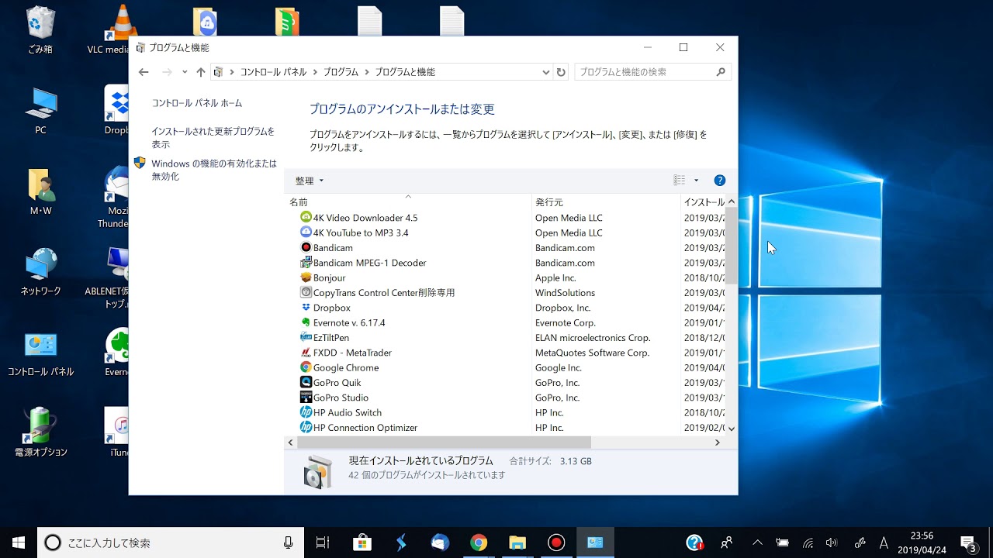Click the HP Audio Switch icon

306,412
